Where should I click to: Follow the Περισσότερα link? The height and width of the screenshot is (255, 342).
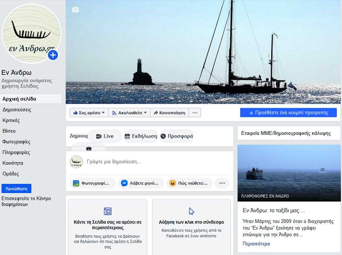[x=256, y=244]
